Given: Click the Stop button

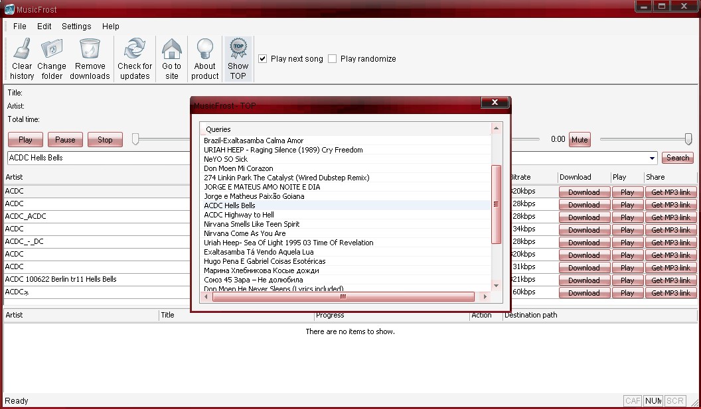Looking at the screenshot, I should (105, 140).
